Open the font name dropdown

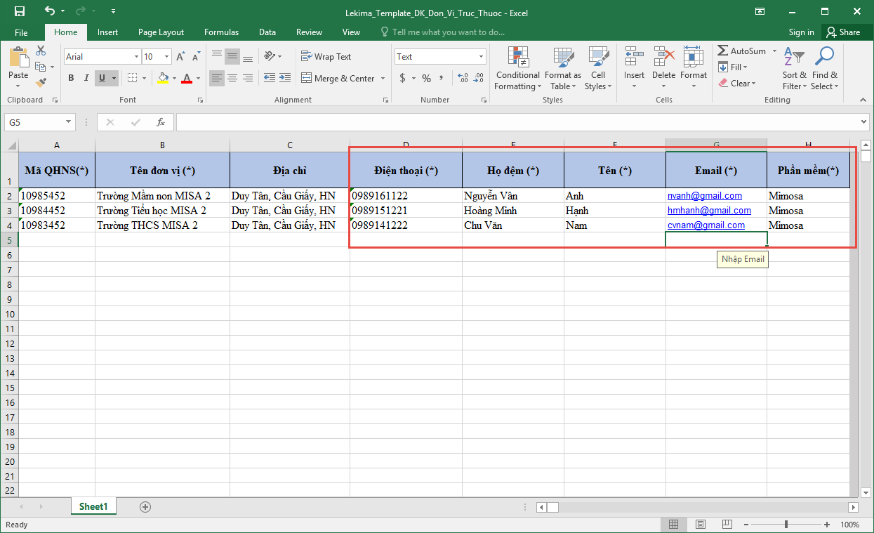[136, 57]
